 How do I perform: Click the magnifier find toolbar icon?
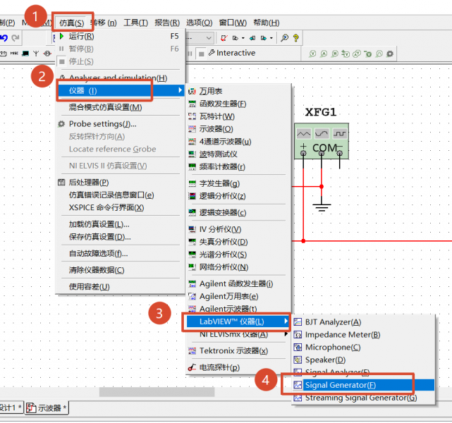coord(284,38)
